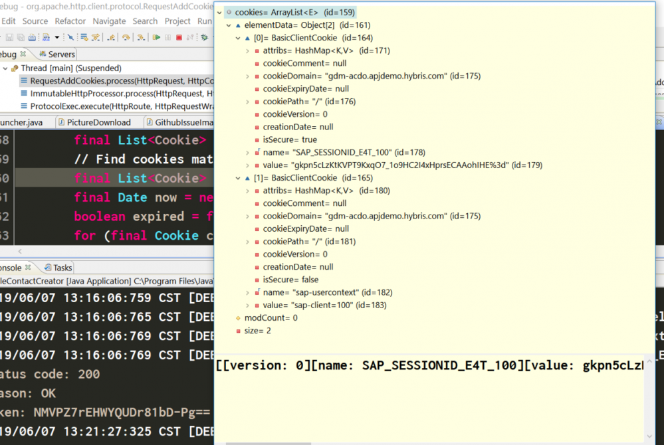This screenshot has height=445, width=664.
Task: Click the Drop to Frame toolbar icon
Action: click(x=84, y=38)
